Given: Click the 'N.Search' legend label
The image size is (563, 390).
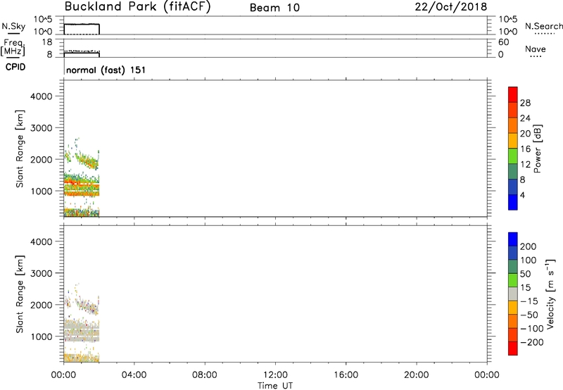Looking at the screenshot, I should coord(543,26).
